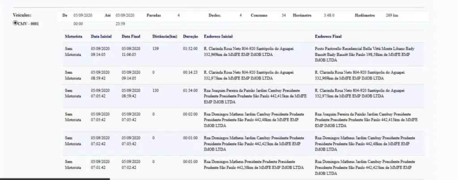The image size is (458, 180).
Task: Click the Endereco Inicial column header
Action: pyautogui.click(x=218, y=37)
